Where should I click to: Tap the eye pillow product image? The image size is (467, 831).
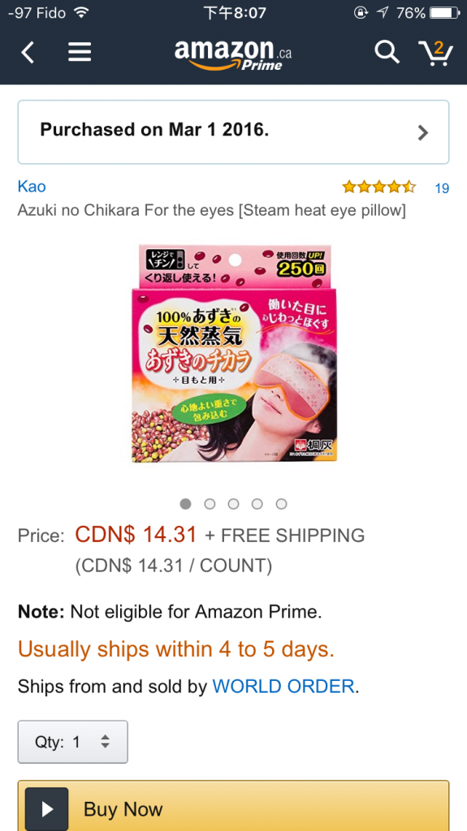click(234, 353)
